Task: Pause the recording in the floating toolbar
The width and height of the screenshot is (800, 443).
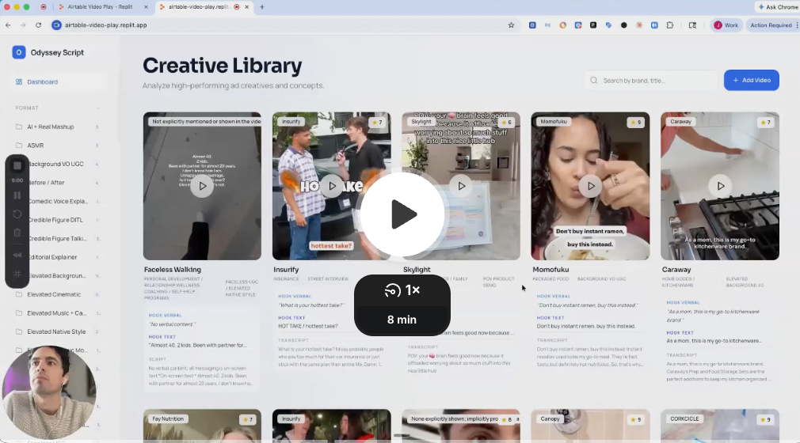Action: click(x=17, y=195)
